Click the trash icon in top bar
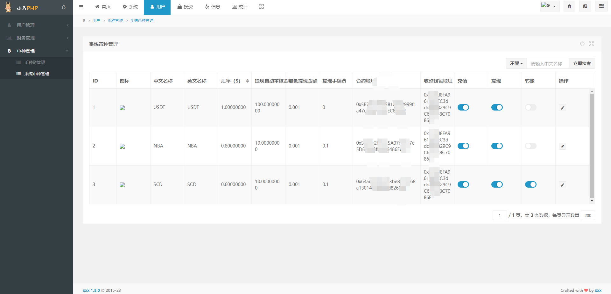 pos(569,6)
